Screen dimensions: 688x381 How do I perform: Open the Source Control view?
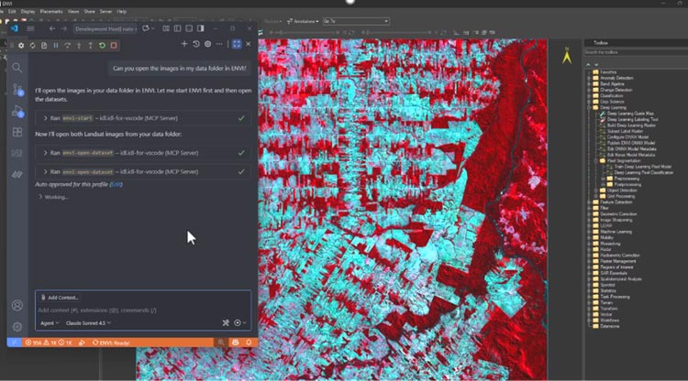(x=17, y=89)
